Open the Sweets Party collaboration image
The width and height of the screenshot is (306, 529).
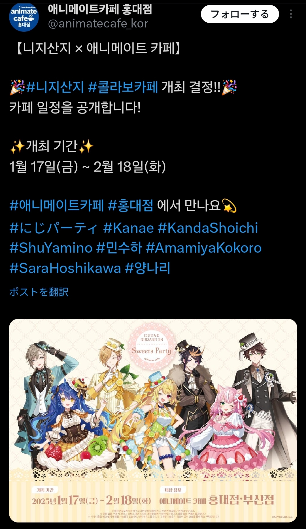[153, 421]
